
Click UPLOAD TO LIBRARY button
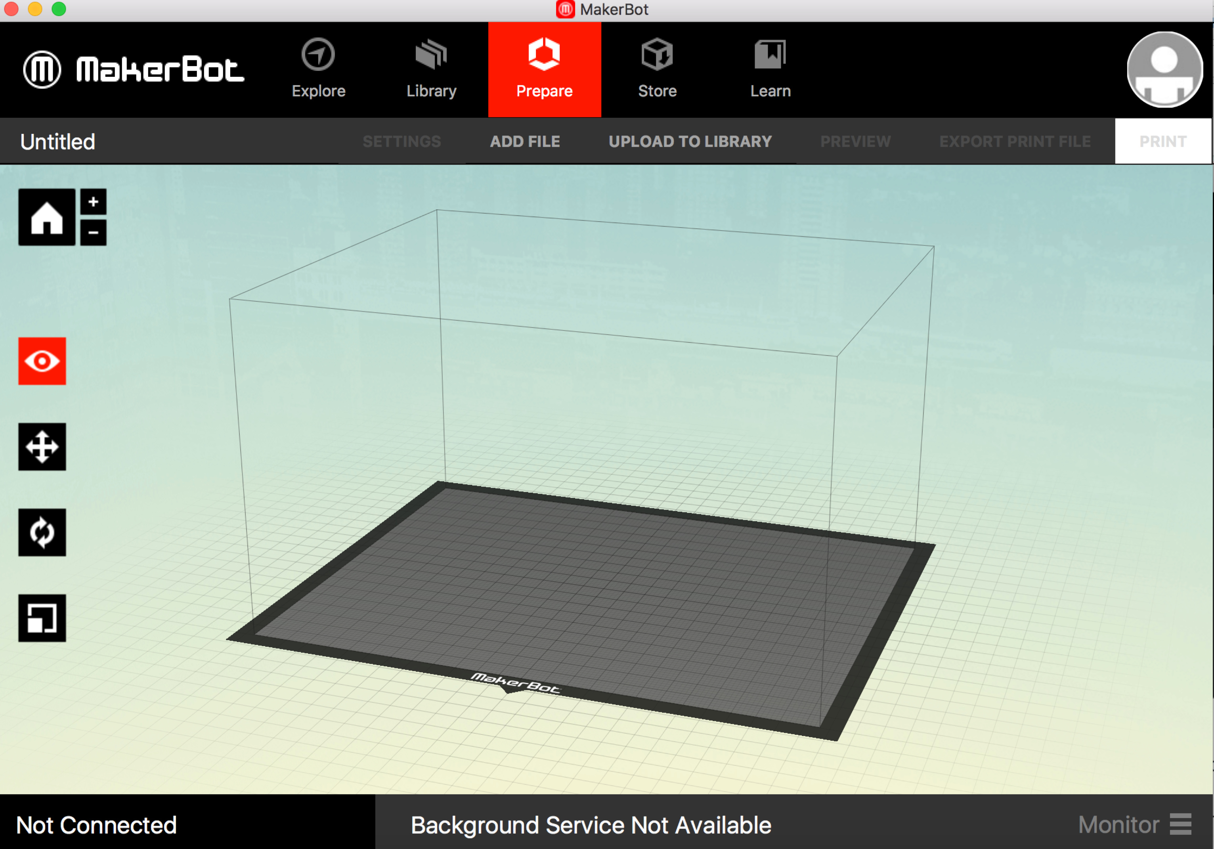[x=690, y=141]
